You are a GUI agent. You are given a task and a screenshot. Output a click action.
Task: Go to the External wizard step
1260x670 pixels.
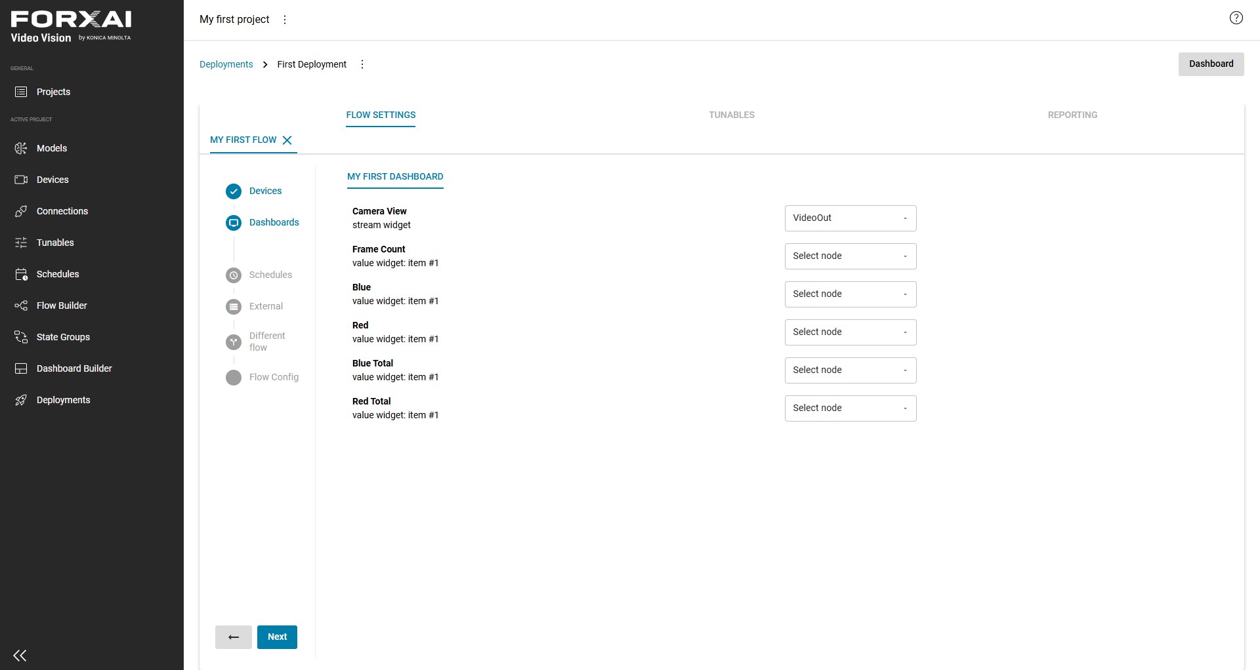coord(266,306)
